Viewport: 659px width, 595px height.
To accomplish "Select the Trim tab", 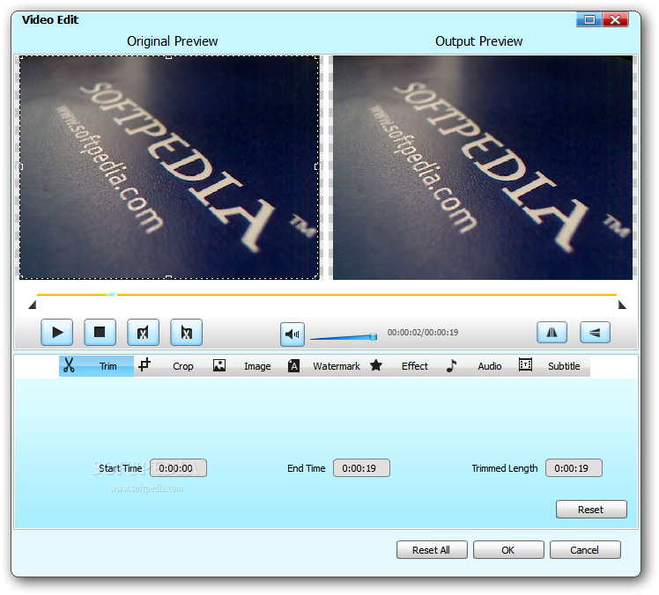I will (96, 366).
